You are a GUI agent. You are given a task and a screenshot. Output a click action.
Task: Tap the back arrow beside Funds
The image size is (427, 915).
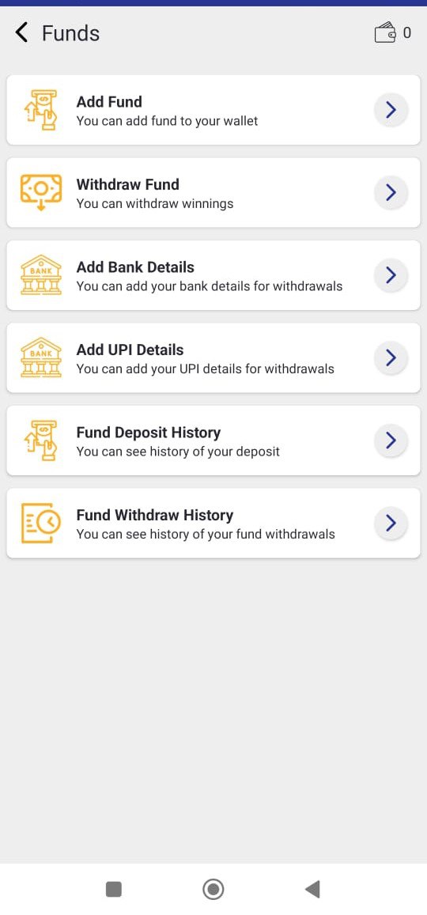tap(21, 32)
